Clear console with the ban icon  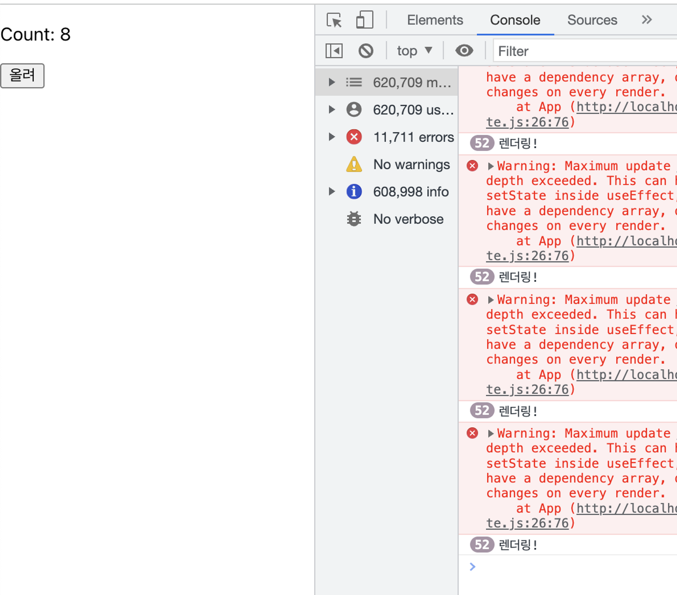click(366, 51)
